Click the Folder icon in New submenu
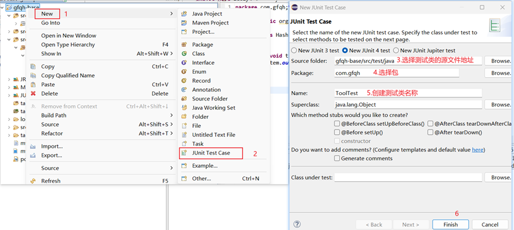514x230 pixels. (184, 116)
